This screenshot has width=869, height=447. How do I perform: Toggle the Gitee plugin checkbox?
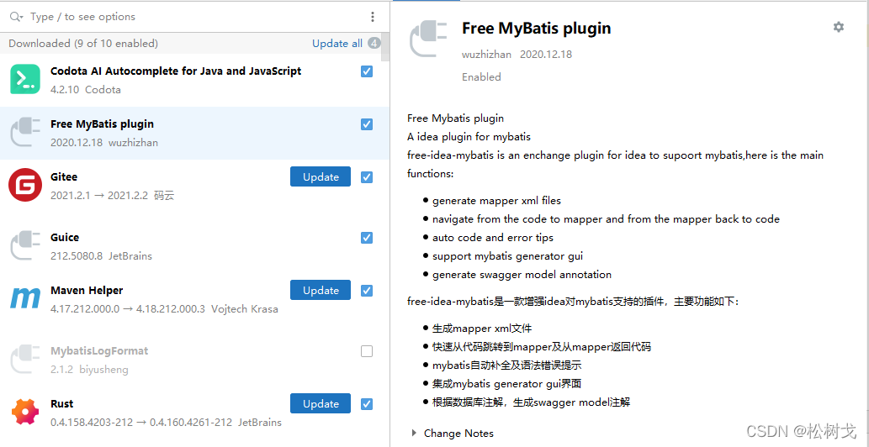click(x=367, y=177)
